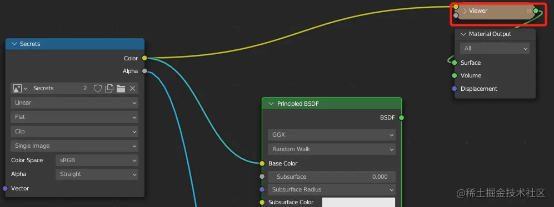Screen dimensions: 554x207
Task: Click the Subsurface value slider
Action: [x=331, y=177]
